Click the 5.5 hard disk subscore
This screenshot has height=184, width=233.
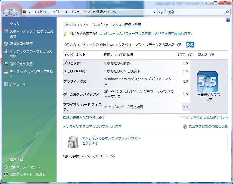coord(186,107)
